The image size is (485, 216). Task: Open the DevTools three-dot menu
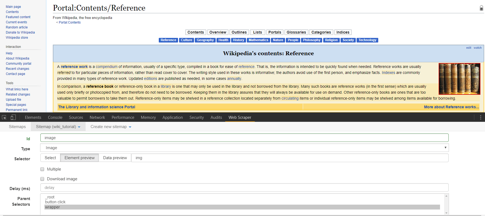pos(481,117)
